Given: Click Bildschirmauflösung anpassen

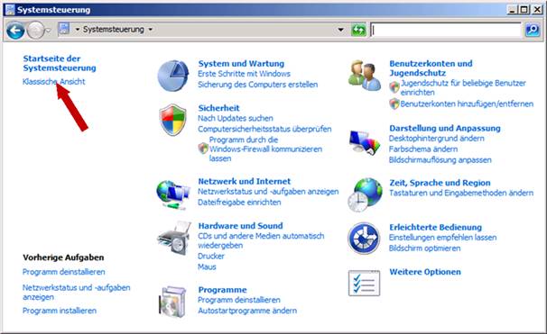Looking at the screenshot, I should (x=440, y=160).
